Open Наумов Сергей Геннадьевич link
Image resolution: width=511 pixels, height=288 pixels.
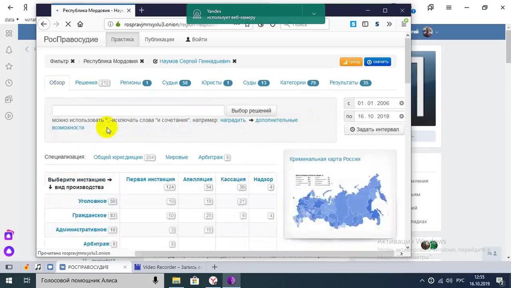pos(195,61)
